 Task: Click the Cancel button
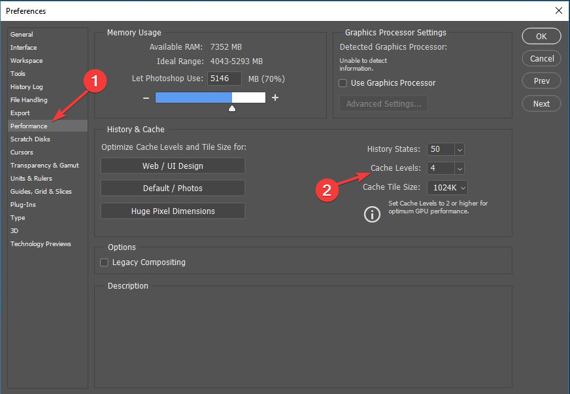[541, 59]
